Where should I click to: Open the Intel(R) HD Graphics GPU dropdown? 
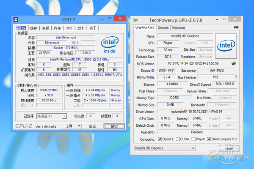click(165, 148)
